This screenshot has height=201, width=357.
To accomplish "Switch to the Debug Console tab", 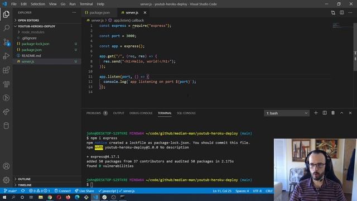I will click(141, 113).
